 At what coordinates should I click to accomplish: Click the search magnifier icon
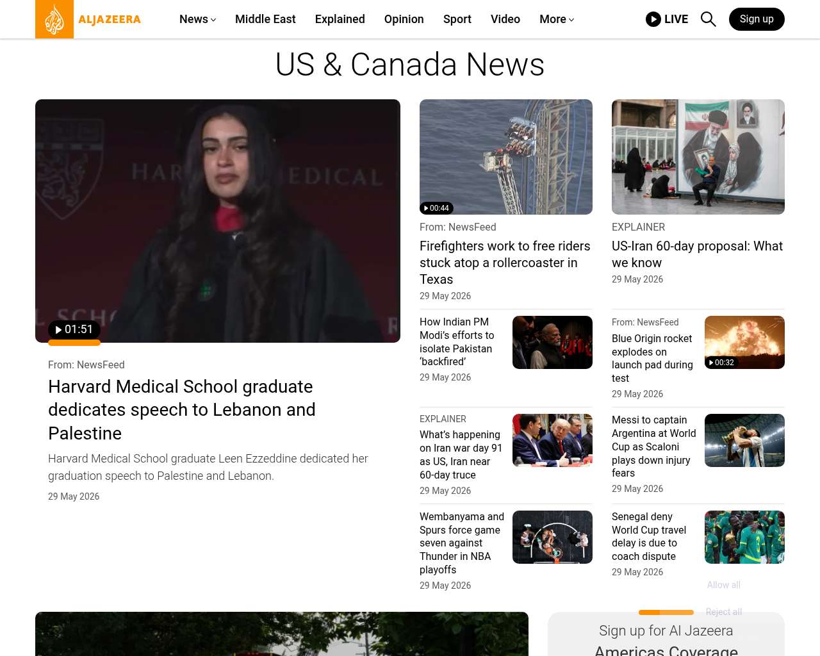point(708,19)
